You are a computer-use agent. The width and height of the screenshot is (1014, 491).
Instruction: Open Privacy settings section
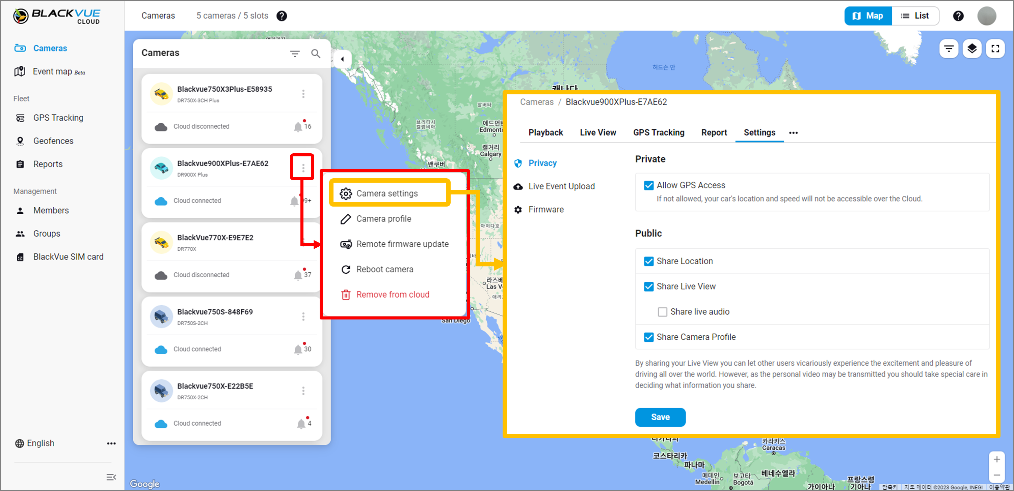[x=535, y=163]
